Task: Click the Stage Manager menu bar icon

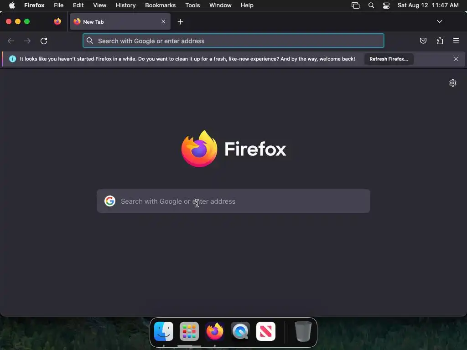Action: point(355,5)
